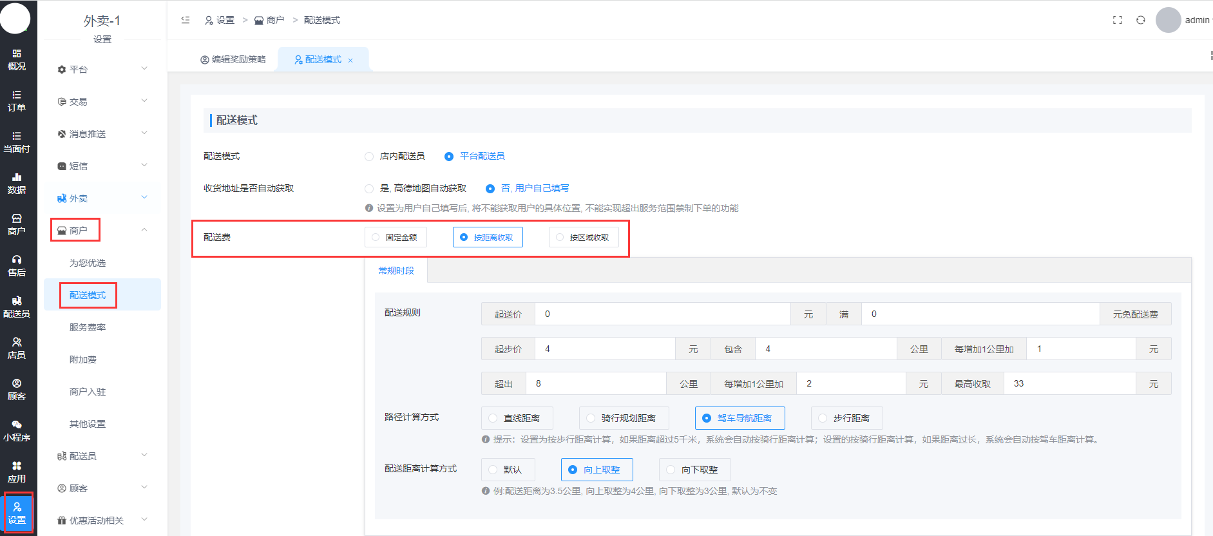Click the fullscreen toggle icon
The image size is (1213, 536).
tap(1117, 20)
